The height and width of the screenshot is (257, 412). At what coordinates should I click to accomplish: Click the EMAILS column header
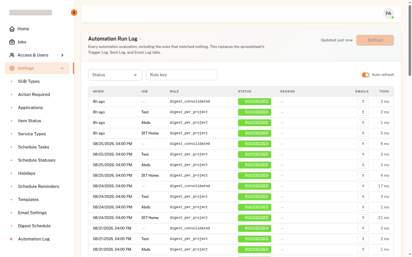tap(362, 92)
